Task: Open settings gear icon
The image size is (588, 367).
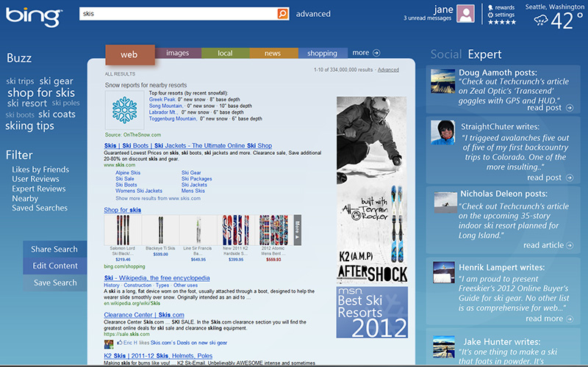Action: [490, 15]
